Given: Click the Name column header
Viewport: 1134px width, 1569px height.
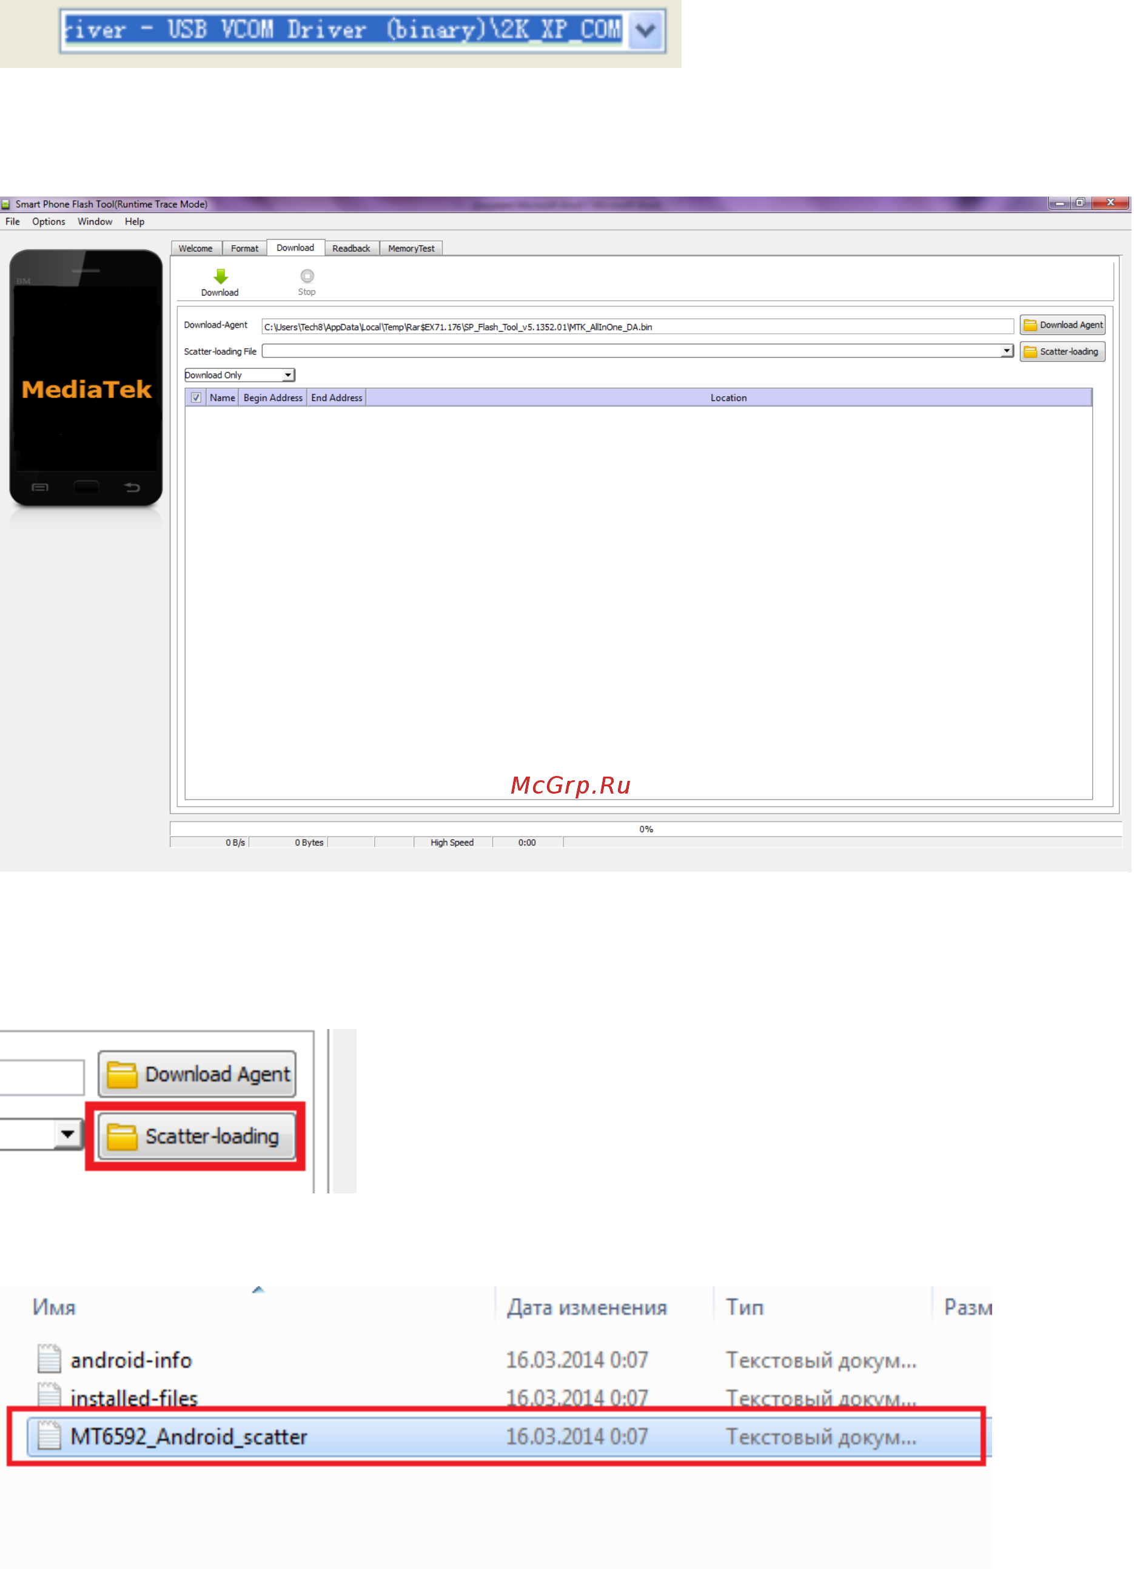Looking at the screenshot, I should (x=223, y=398).
